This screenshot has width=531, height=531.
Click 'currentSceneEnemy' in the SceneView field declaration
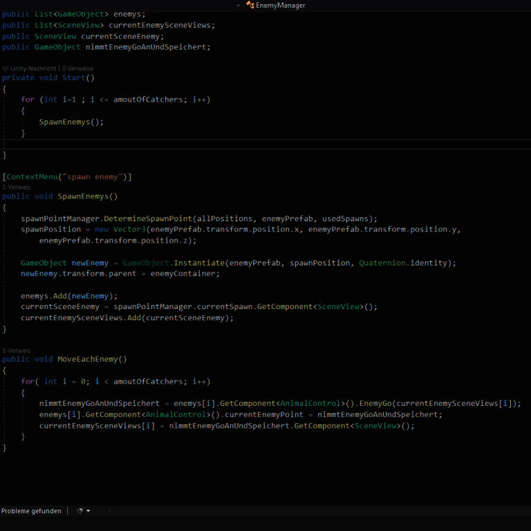point(120,36)
